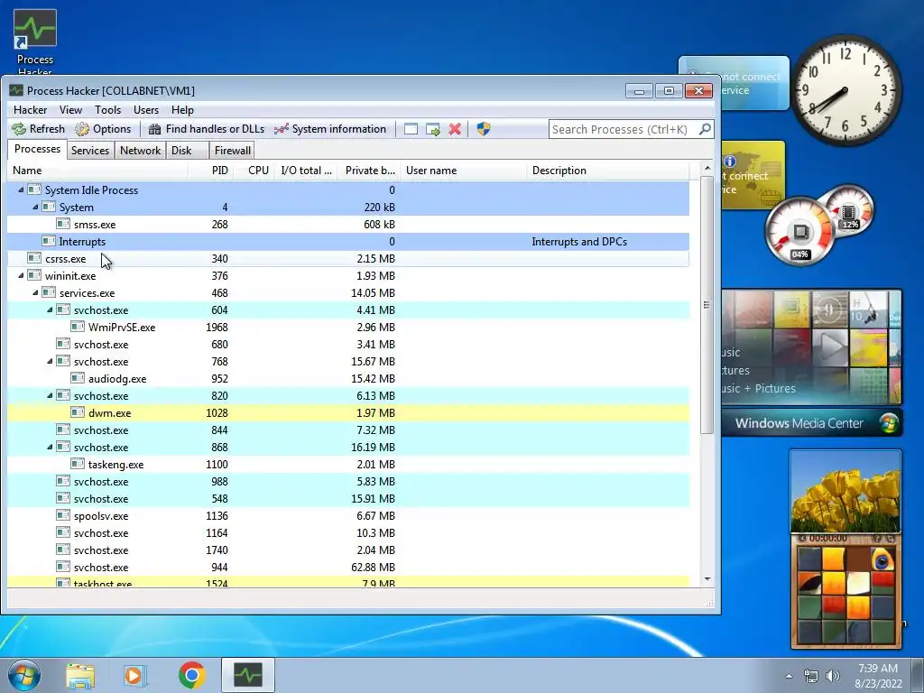Screen dimensions: 924x693
Task: Open the Help menu
Action: [182, 110]
